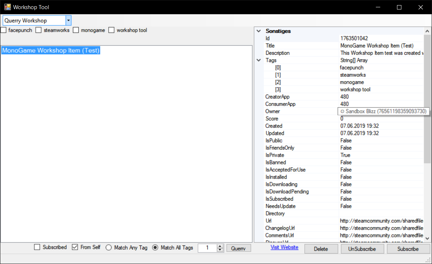Open the Querry Workshop dropdown arrow

pyautogui.click(x=68, y=20)
